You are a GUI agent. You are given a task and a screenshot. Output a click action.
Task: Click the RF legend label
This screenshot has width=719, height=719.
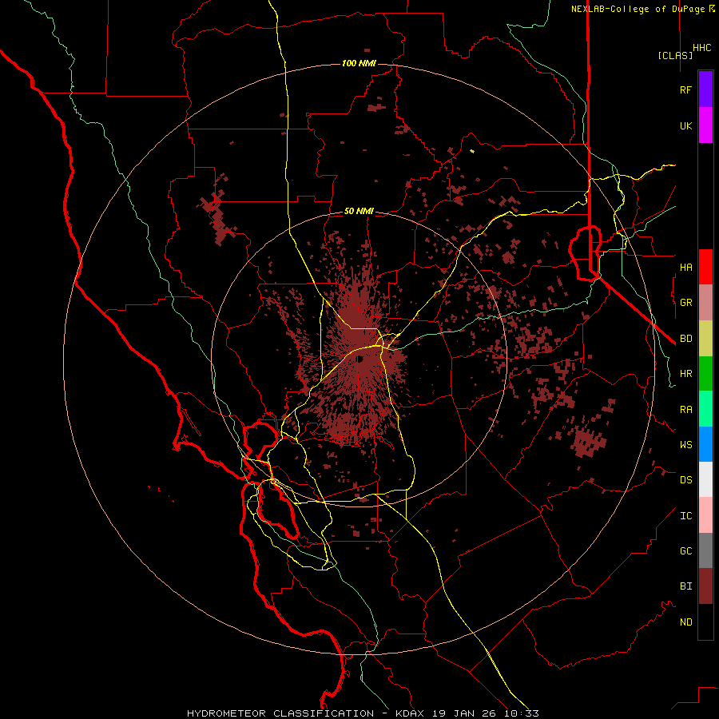(685, 89)
